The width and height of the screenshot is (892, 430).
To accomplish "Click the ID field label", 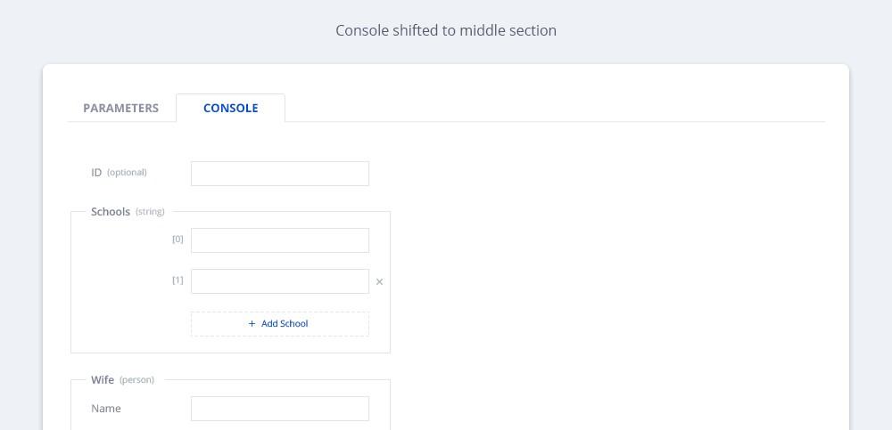I will click(x=96, y=172).
